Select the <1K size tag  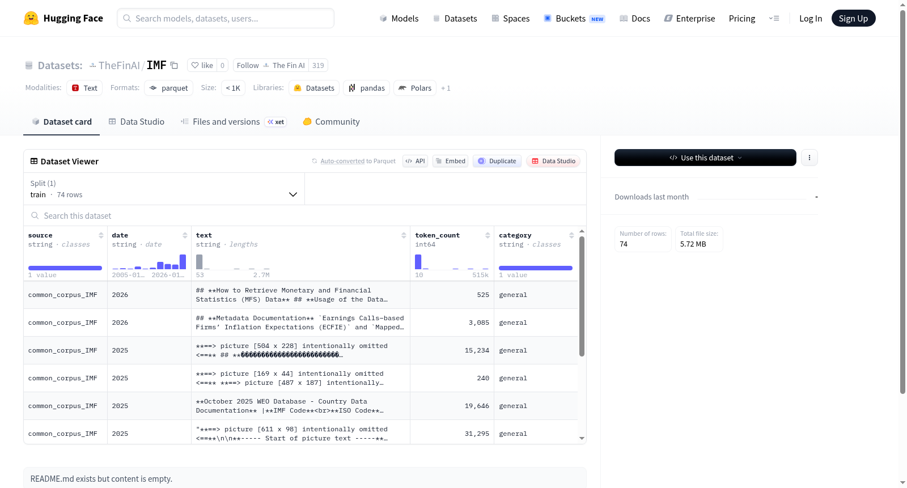click(x=233, y=88)
